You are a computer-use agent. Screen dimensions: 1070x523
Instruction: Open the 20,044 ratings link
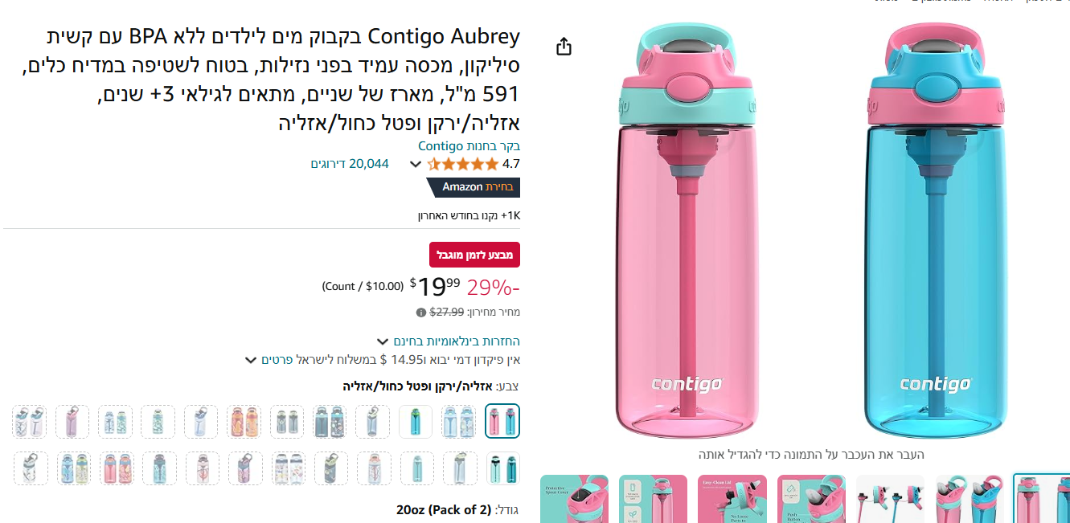[350, 164]
